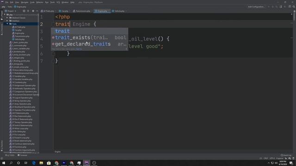Viewport: 296px width, 166px height.
Task: Click the Run button in the toolbar
Action: 269,6
